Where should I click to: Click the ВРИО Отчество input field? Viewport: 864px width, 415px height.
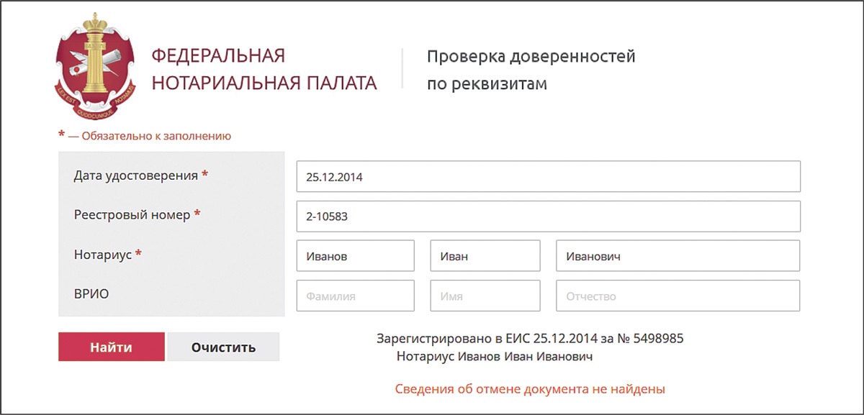678,296
